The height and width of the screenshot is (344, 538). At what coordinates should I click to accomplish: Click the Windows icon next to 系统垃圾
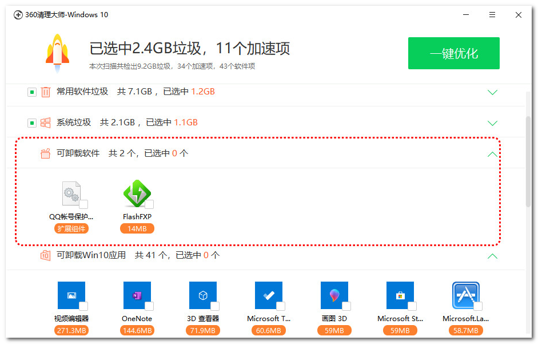(x=45, y=122)
